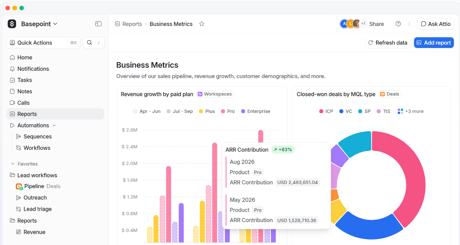The width and height of the screenshot is (460, 245).
Task: Click the orange Pipeline icon
Action: click(19, 186)
